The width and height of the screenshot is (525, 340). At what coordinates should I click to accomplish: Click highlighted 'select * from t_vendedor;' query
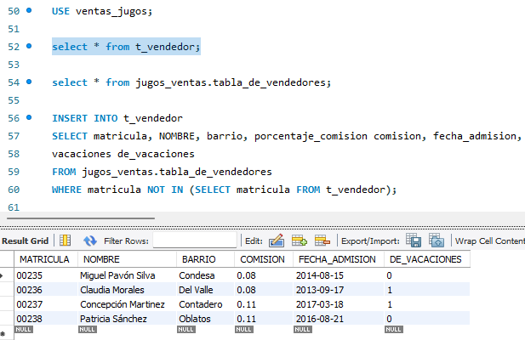(126, 47)
